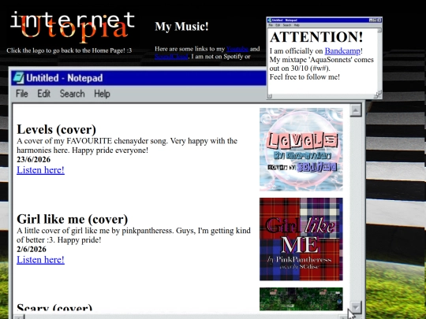
Task: Click the Levels (cover) heading
Action: (x=56, y=129)
